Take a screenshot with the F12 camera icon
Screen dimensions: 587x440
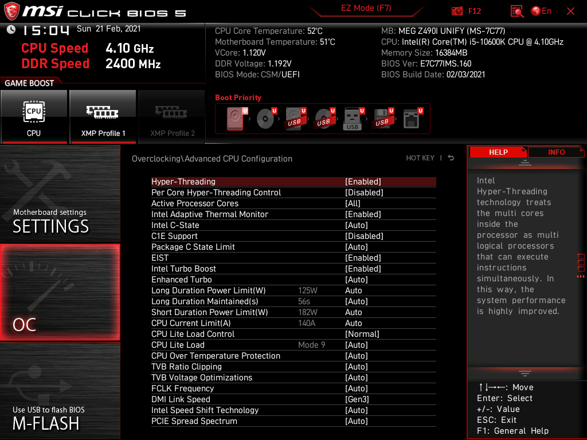coord(457,11)
